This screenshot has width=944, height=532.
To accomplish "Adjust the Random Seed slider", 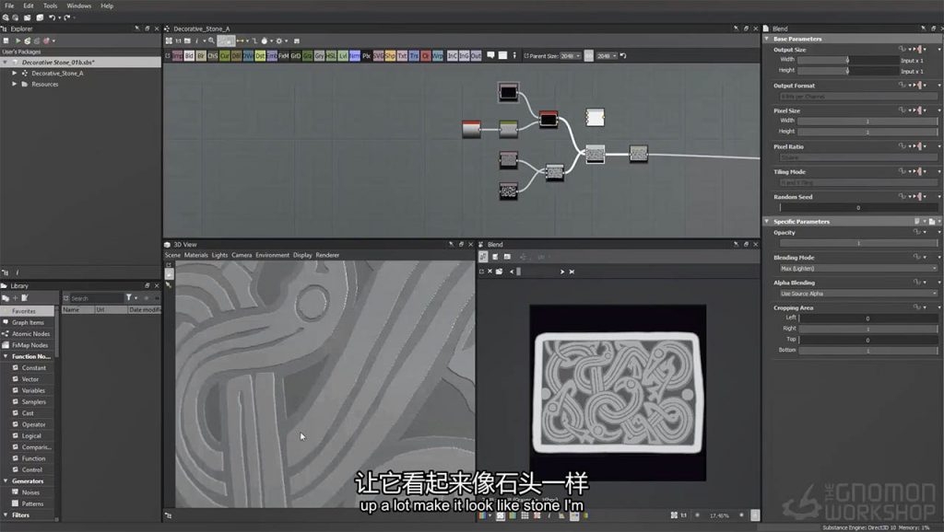I will pos(858,207).
